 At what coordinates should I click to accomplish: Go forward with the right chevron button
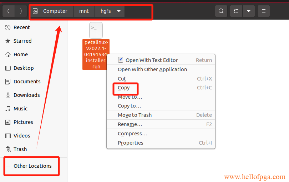pos(21,11)
